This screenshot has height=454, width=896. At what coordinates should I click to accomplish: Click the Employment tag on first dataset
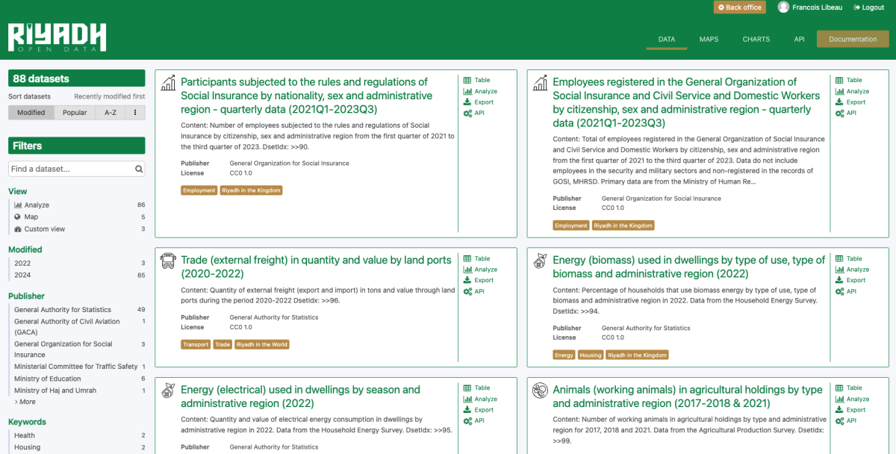[199, 190]
